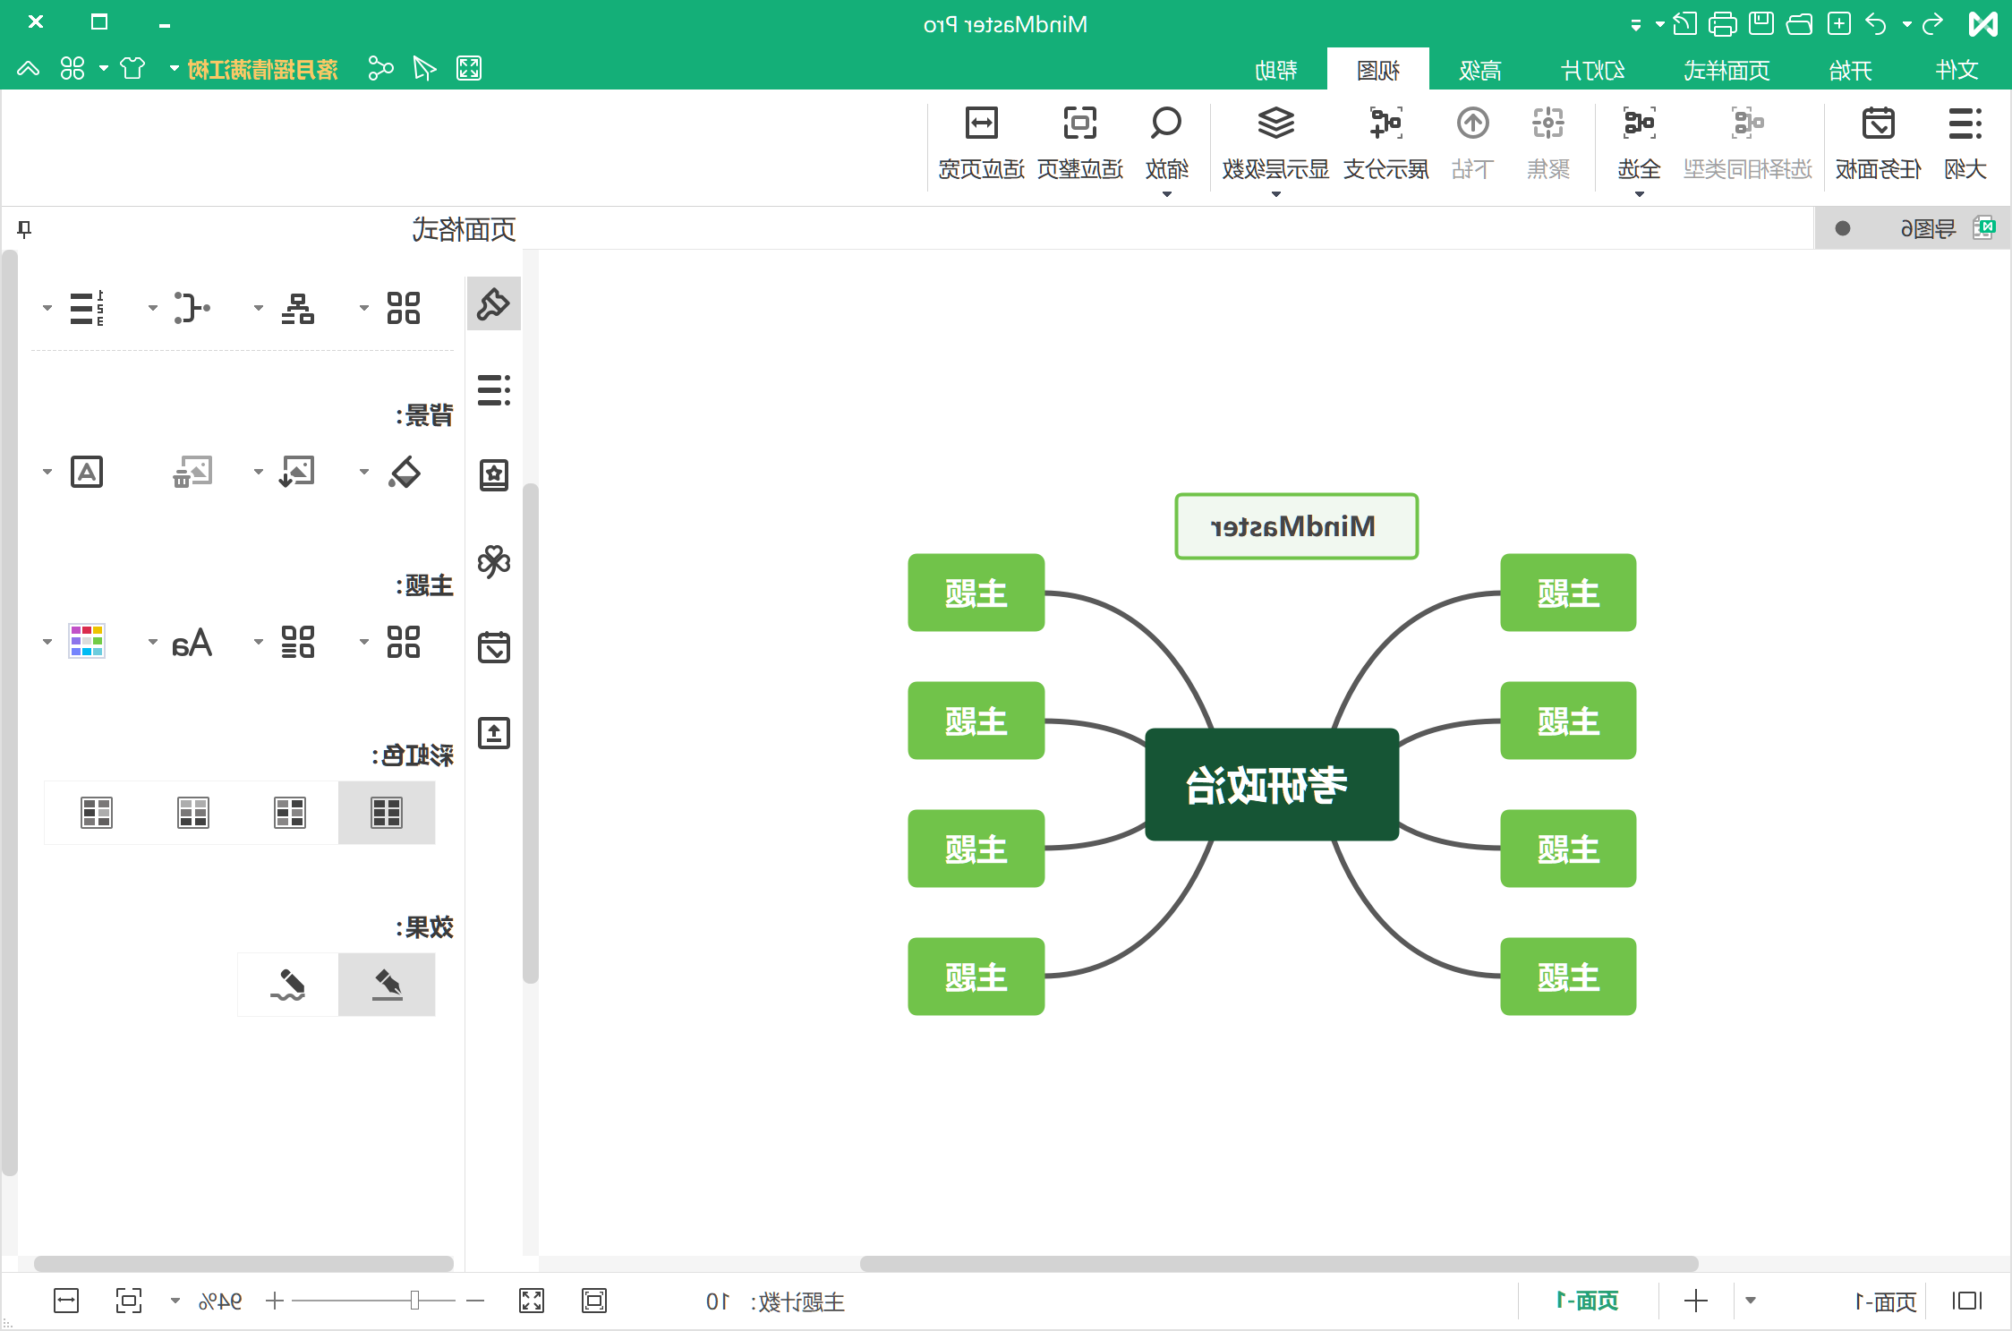Open the 文件 file menu

click(x=1957, y=70)
